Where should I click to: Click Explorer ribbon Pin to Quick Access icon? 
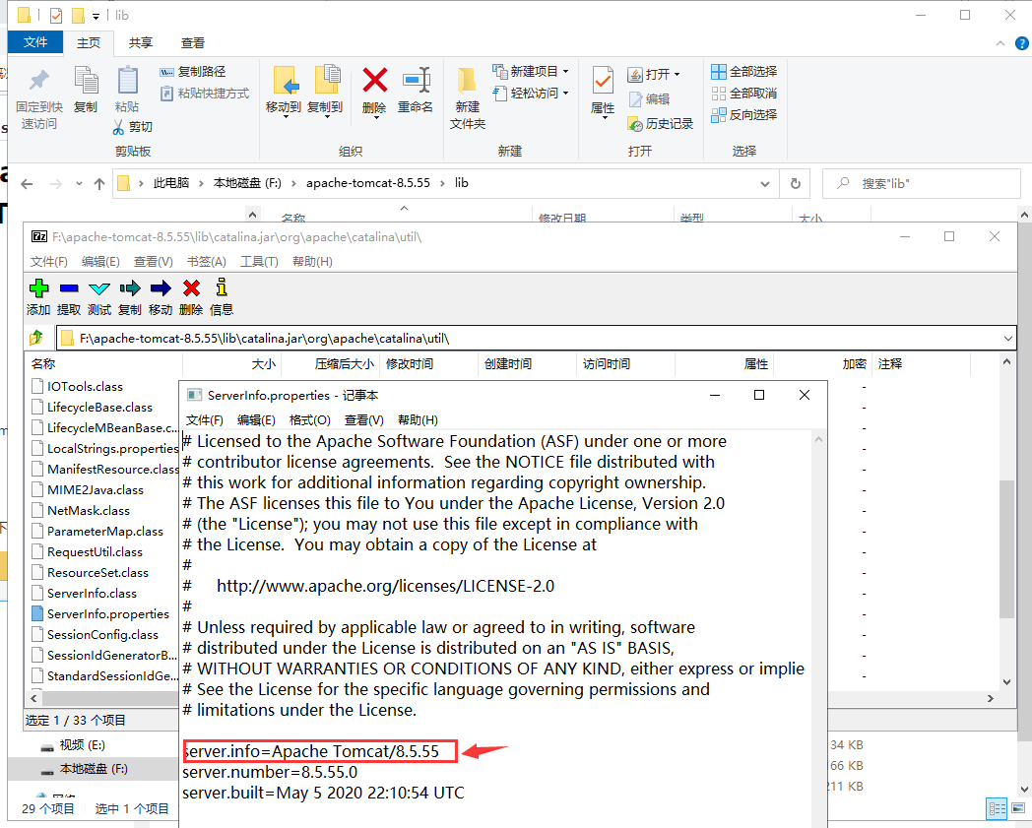(x=38, y=81)
